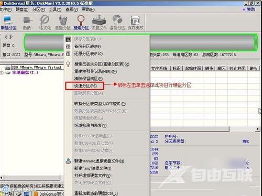Select 快速分区(F6) menu entry
262x196 pixels.
click(x=85, y=86)
